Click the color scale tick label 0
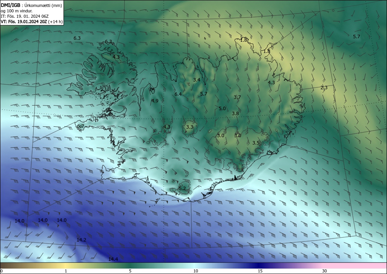Viewport: 387px width, 274px height. coord(2,271)
